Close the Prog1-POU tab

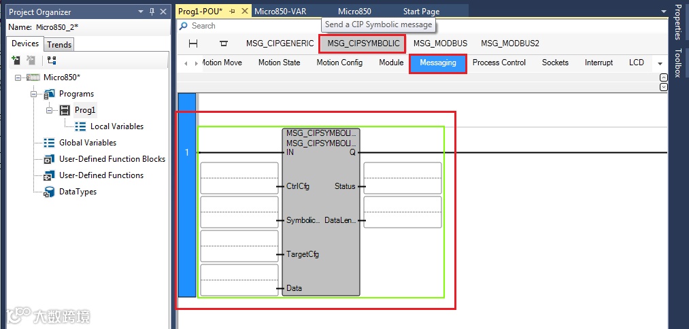point(245,12)
